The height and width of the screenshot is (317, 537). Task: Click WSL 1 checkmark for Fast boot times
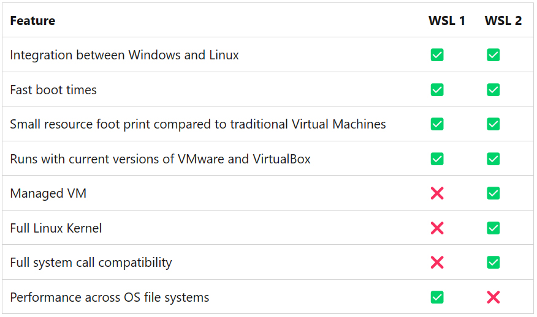pos(437,90)
